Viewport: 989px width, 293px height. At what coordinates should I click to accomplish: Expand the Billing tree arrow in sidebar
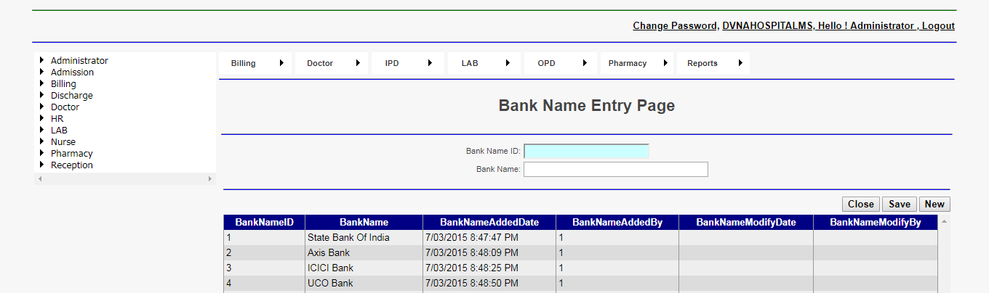[41, 83]
